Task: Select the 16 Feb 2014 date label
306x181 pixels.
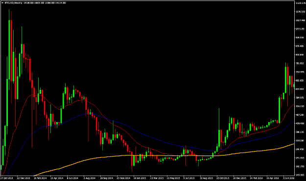Action: 40,178
